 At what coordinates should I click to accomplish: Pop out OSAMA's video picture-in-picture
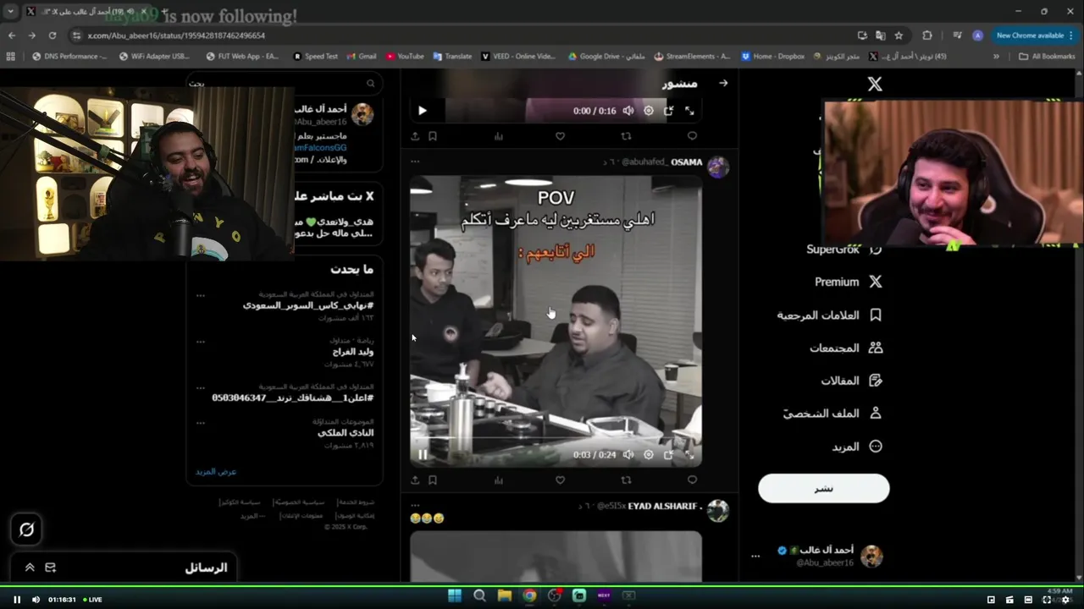coord(669,454)
